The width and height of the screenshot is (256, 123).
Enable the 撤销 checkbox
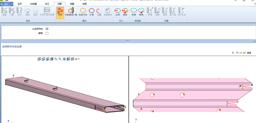[47, 33]
